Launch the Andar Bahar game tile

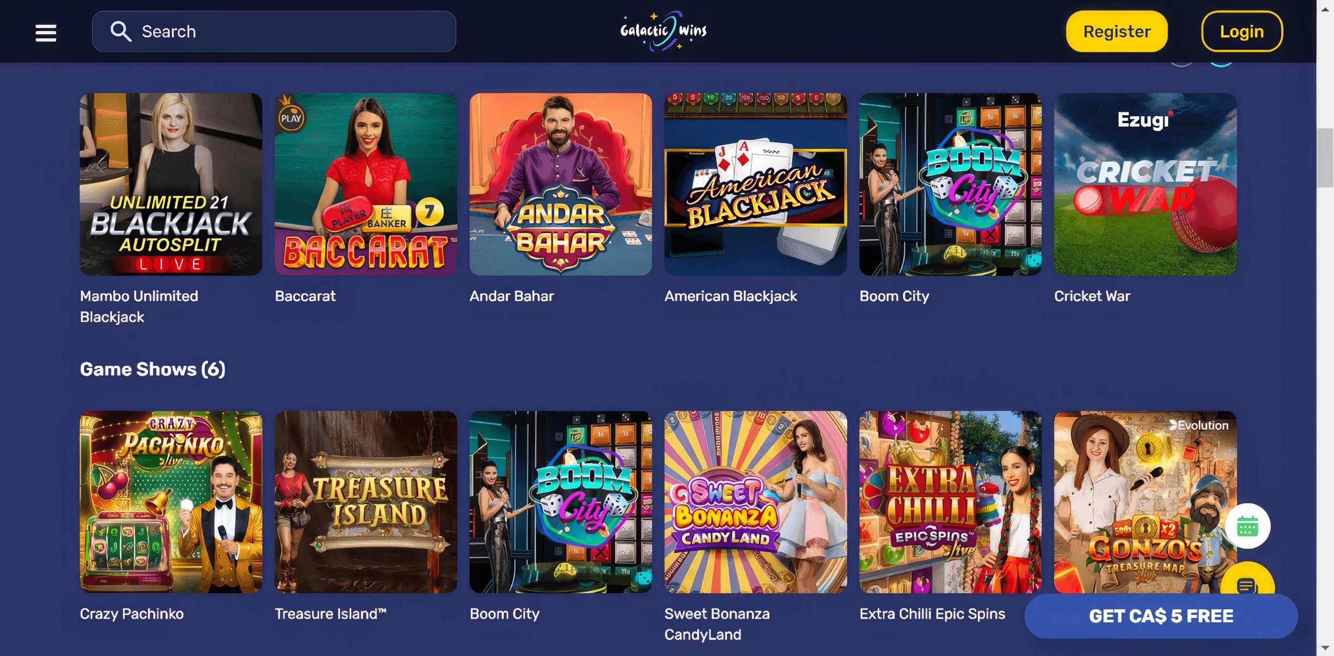pos(560,184)
